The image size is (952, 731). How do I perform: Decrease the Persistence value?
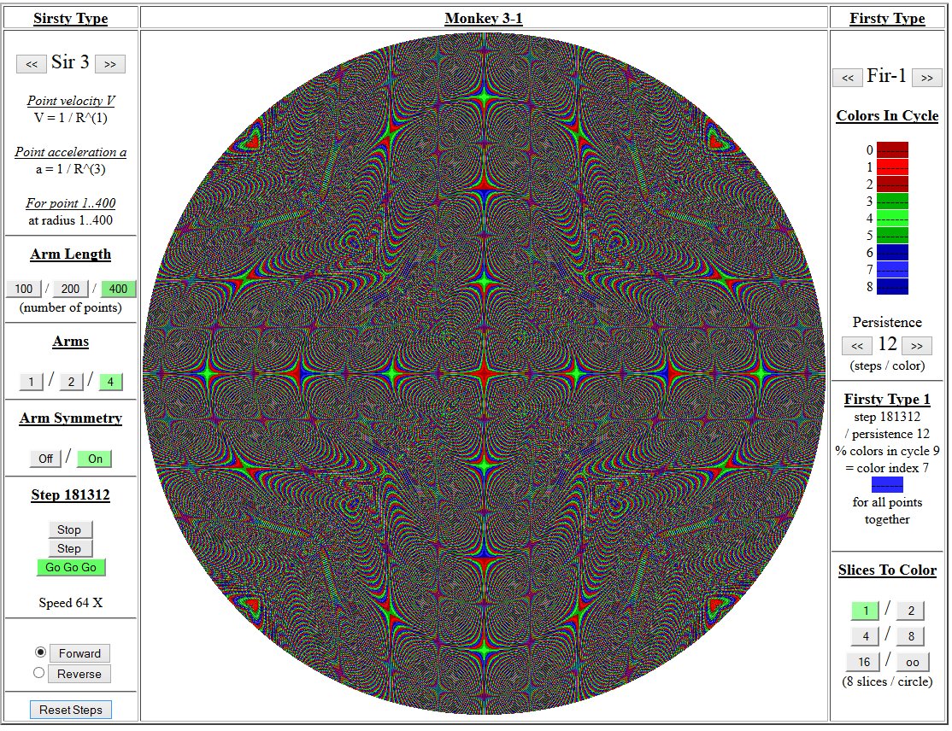click(x=856, y=346)
